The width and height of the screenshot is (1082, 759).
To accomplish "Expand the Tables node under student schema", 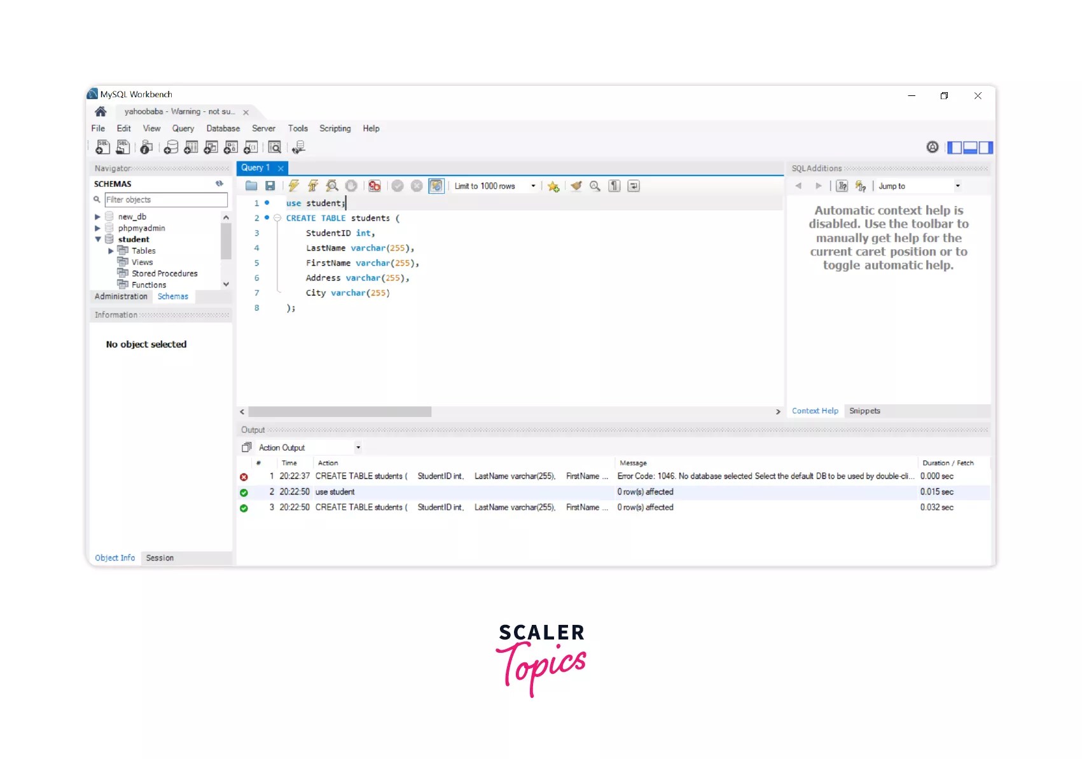I will (x=111, y=250).
